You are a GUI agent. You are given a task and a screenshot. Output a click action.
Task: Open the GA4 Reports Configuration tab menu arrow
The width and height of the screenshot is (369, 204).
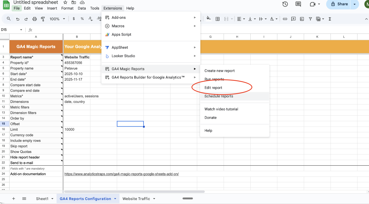[x=115, y=199]
